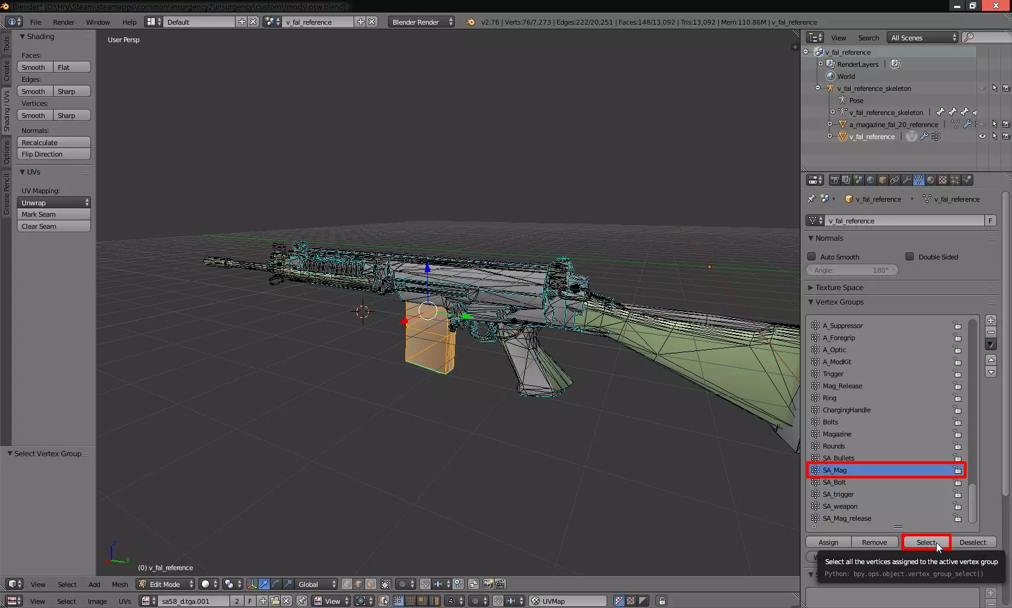Open the Mesh menu in 3D view header

pyautogui.click(x=120, y=584)
